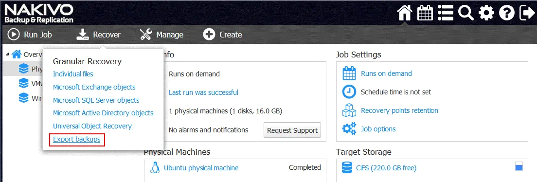
Task: Click the Create plus icon
Action: tap(209, 34)
